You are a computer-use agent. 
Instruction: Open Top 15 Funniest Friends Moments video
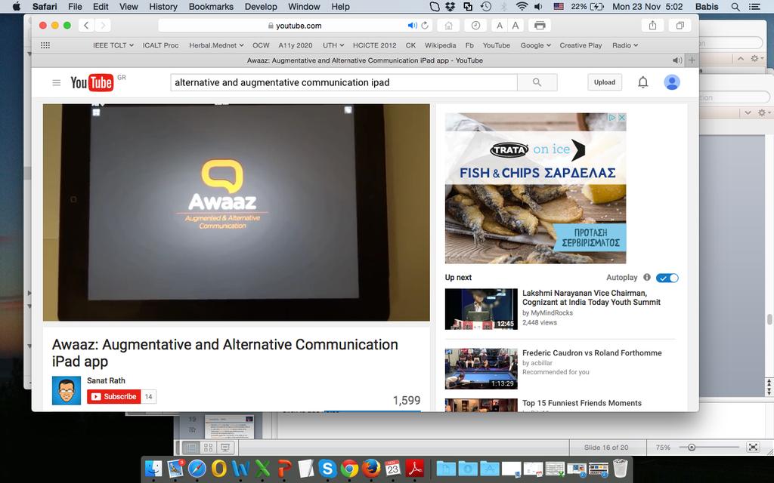coord(582,403)
